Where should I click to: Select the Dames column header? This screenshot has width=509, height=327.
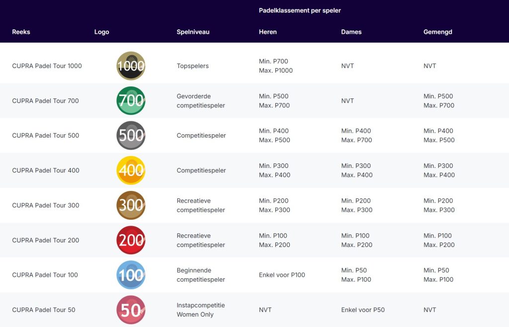click(351, 32)
